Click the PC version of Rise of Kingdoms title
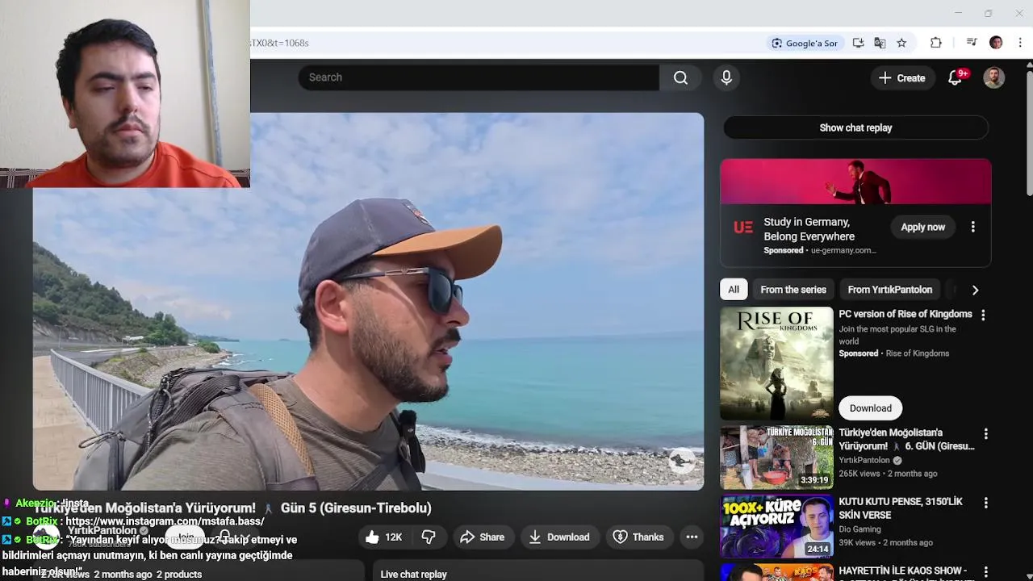Screen dimensions: 1033x581 (x=905, y=314)
